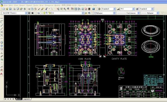Click the CORE PLATE drawing label
The height and width of the screenshot is (102, 167).
(x=85, y=59)
